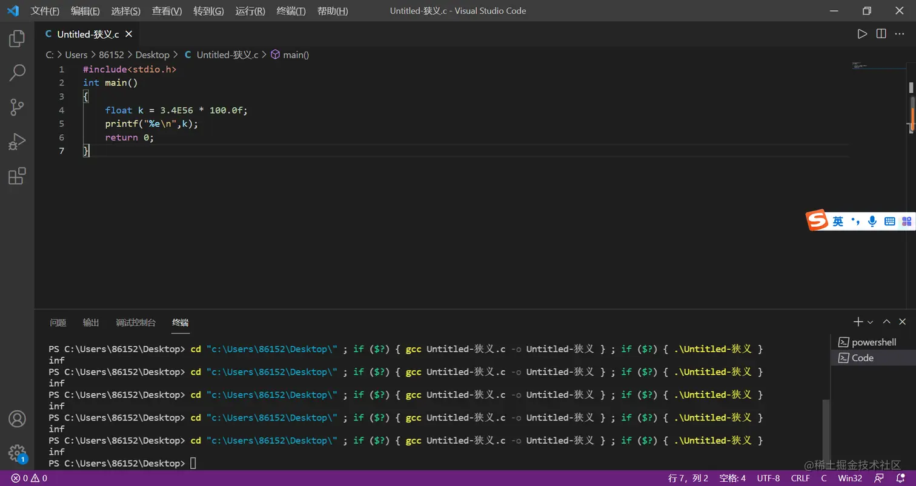Open the main() symbol breadcrumb dropdown
Screen dimensions: 916x486
click(x=290, y=54)
